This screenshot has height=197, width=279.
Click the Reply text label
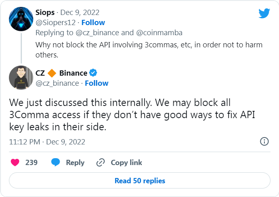click(x=75, y=163)
